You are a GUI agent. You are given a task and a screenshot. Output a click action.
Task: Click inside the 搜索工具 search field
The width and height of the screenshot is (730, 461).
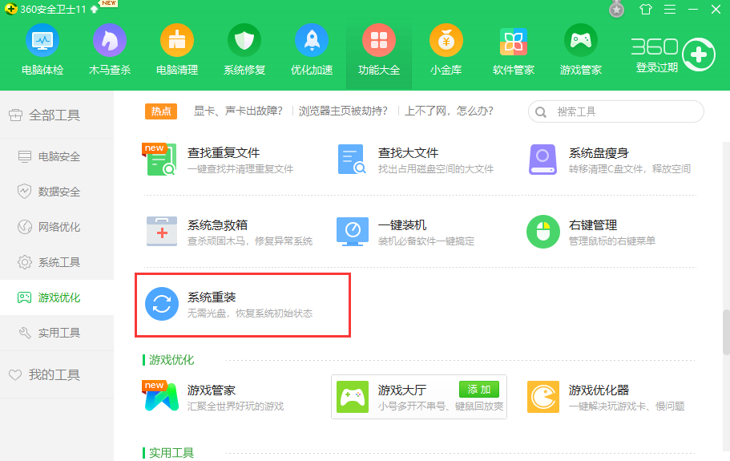[x=616, y=111]
